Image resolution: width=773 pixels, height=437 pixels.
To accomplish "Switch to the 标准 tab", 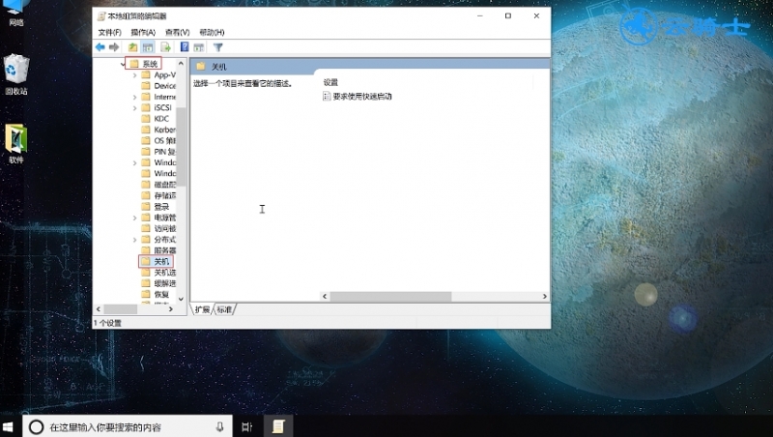I will 224,309.
